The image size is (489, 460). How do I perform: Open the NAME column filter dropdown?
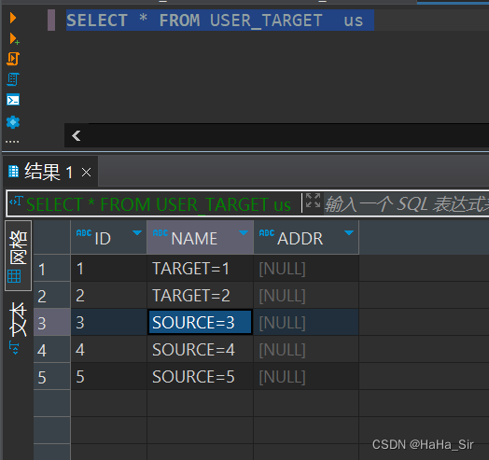click(x=244, y=232)
